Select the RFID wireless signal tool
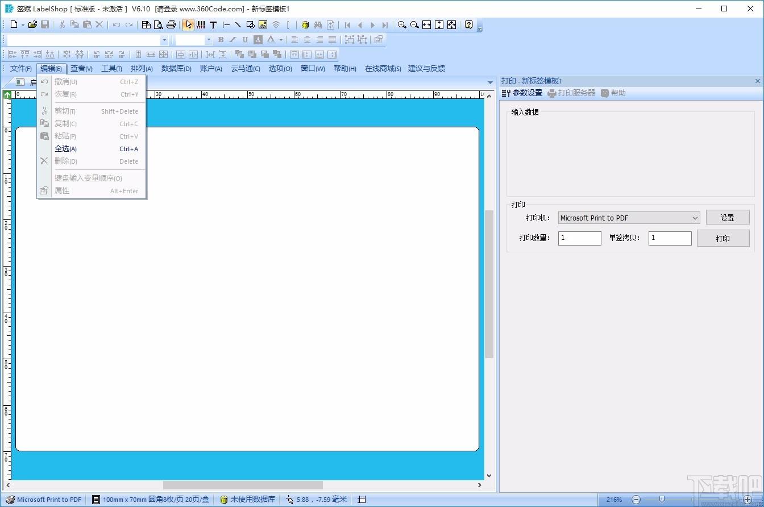The image size is (764, 507). (x=276, y=24)
